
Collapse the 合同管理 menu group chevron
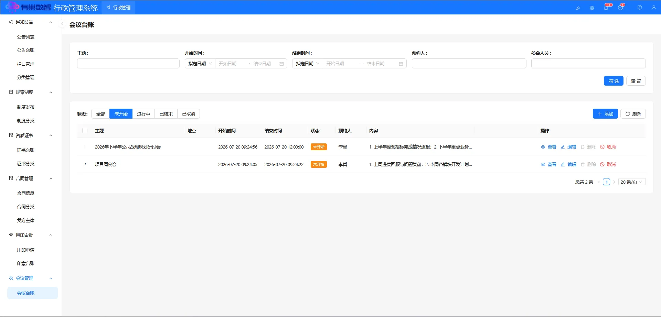51,178
